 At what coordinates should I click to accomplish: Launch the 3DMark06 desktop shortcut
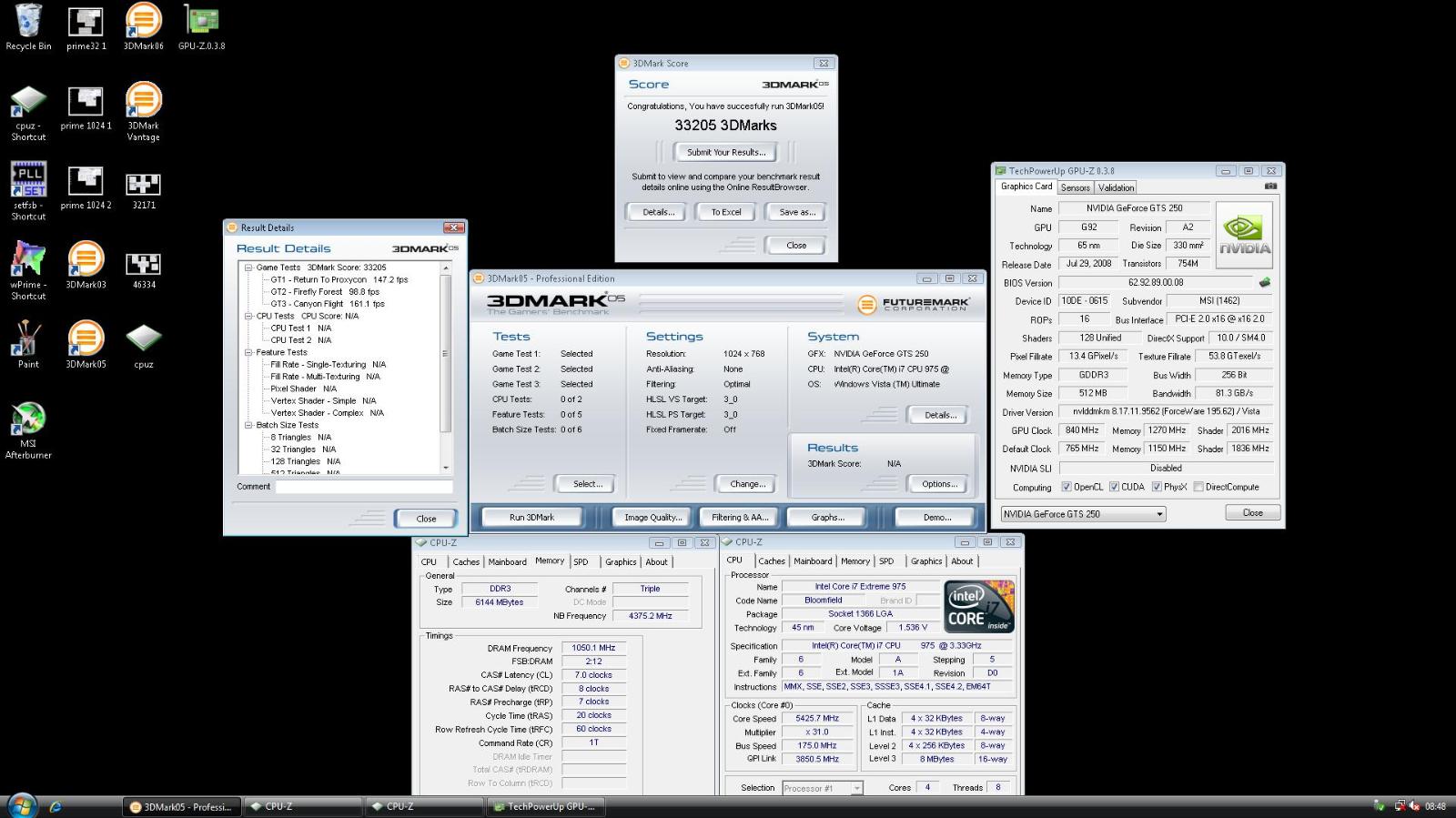(x=143, y=26)
